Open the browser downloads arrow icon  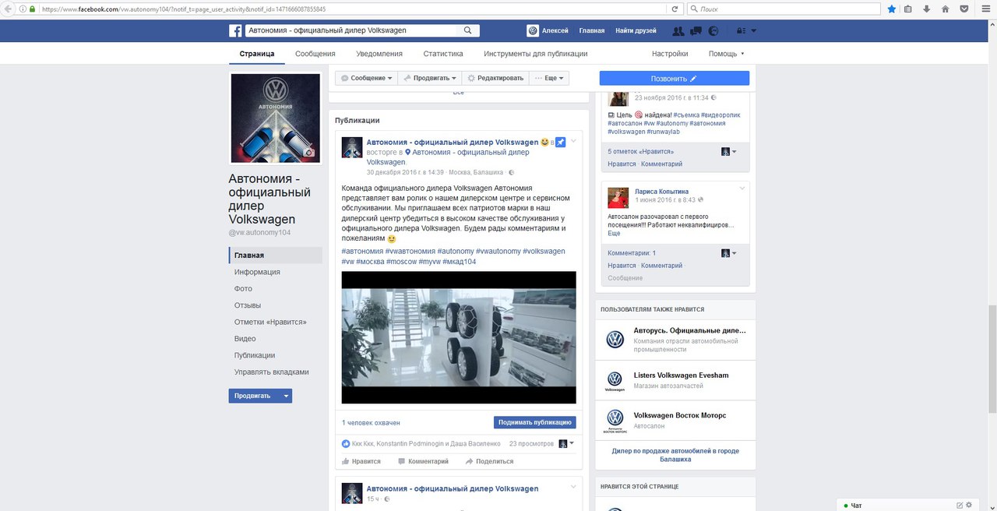tap(926, 9)
